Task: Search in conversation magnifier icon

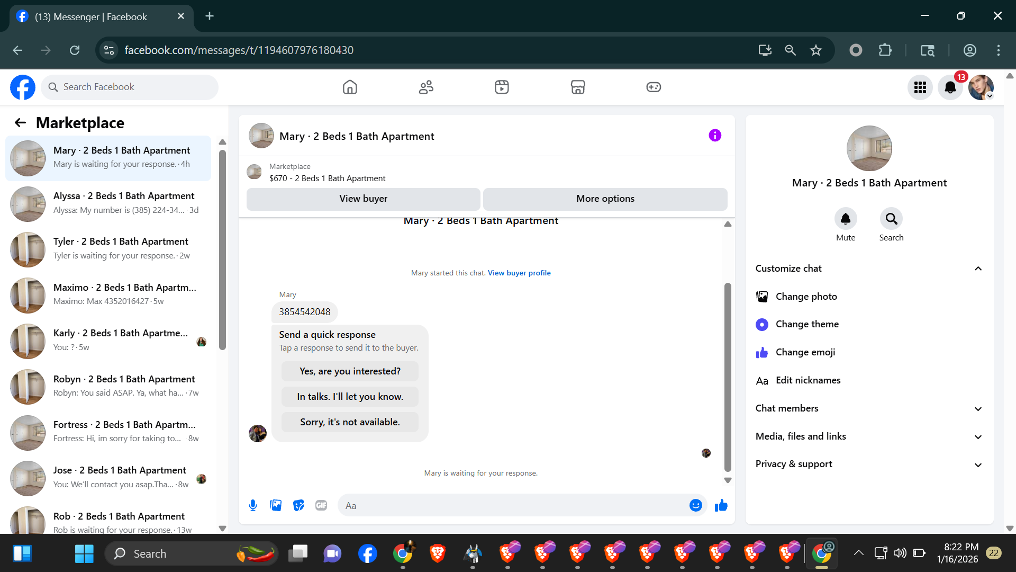Action: (891, 219)
